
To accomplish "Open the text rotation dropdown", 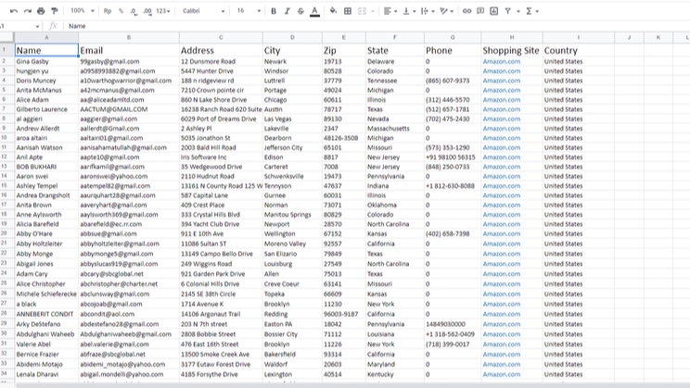I will point(446,11).
